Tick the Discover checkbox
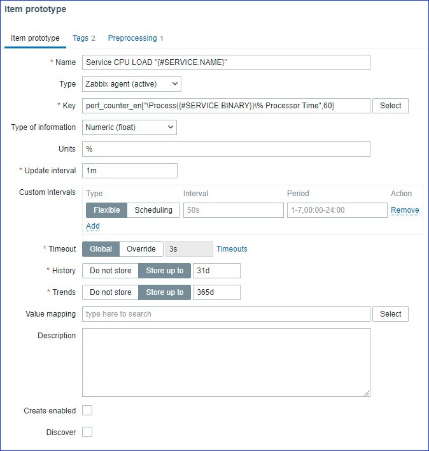429x451 pixels. pyautogui.click(x=87, y=433)
